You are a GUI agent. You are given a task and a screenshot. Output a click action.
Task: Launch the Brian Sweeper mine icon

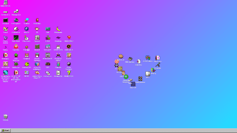[69, 64]
